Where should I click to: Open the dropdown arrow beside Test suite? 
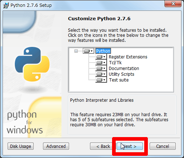(104, 80)
